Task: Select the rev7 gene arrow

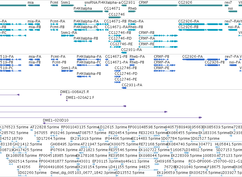Action: (227, 5)
